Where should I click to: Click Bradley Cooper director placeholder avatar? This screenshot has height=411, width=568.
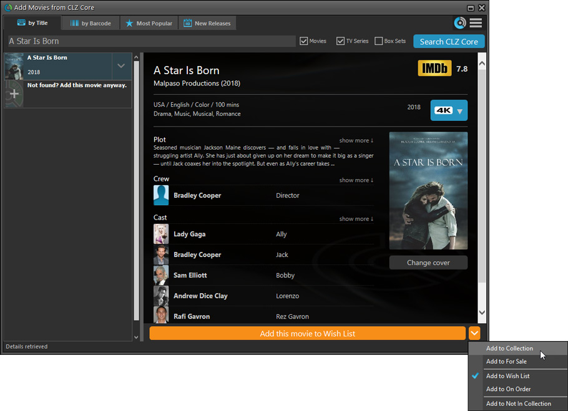click(x=161, y=195)
